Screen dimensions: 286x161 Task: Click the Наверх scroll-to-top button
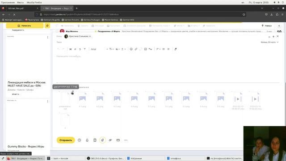267,26
